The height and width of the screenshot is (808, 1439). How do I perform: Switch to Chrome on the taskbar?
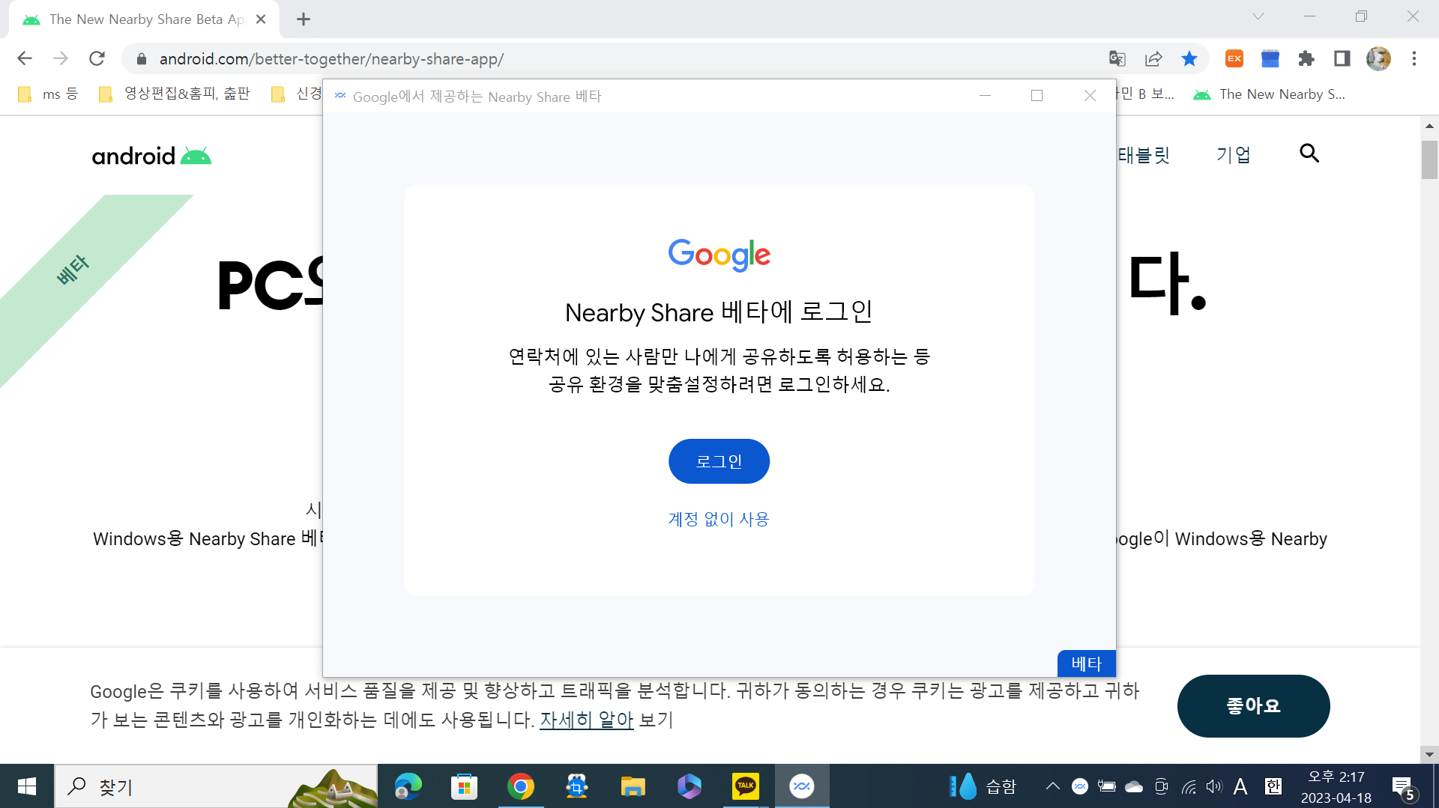[521, 786]
